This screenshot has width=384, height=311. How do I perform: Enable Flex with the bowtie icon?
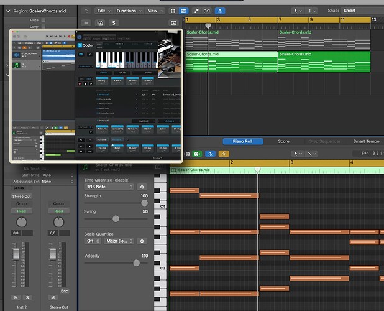click(x=207, y=11)
